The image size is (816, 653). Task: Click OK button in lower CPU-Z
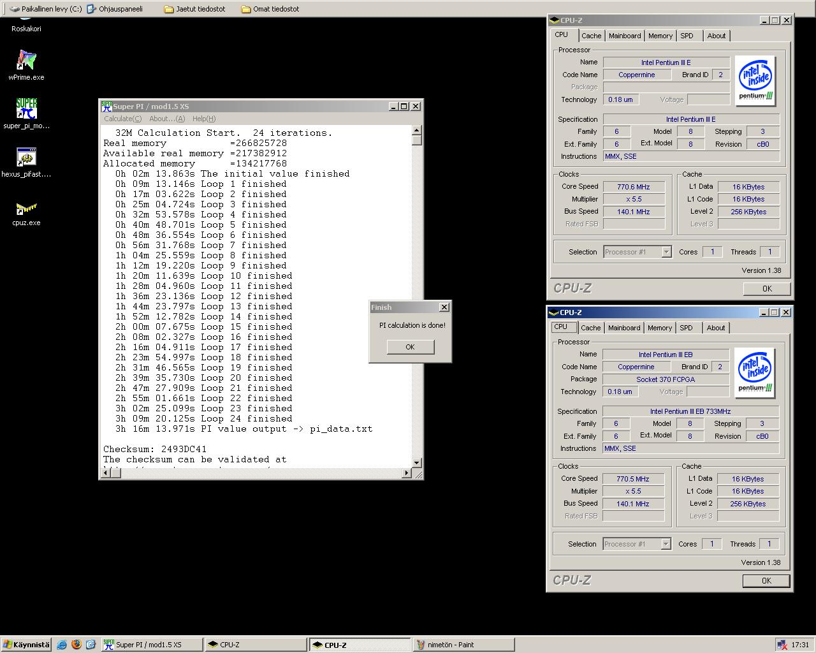point(766,581)
